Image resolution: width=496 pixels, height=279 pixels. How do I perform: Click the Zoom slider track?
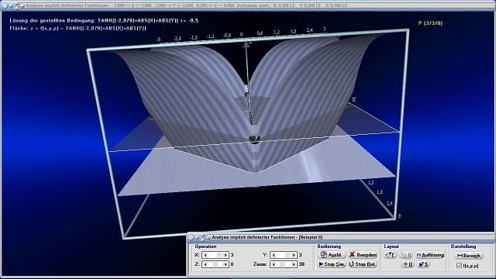(284, 264)
